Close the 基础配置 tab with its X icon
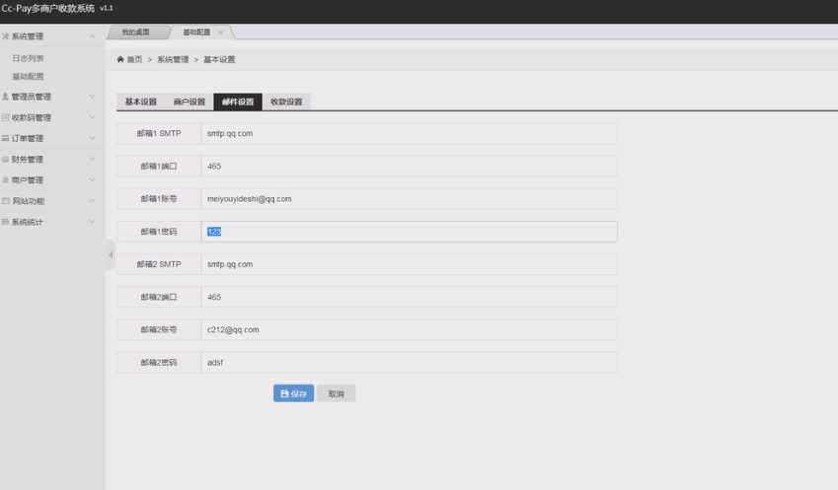This screenshot has height=490, width=838. [220, 33]
